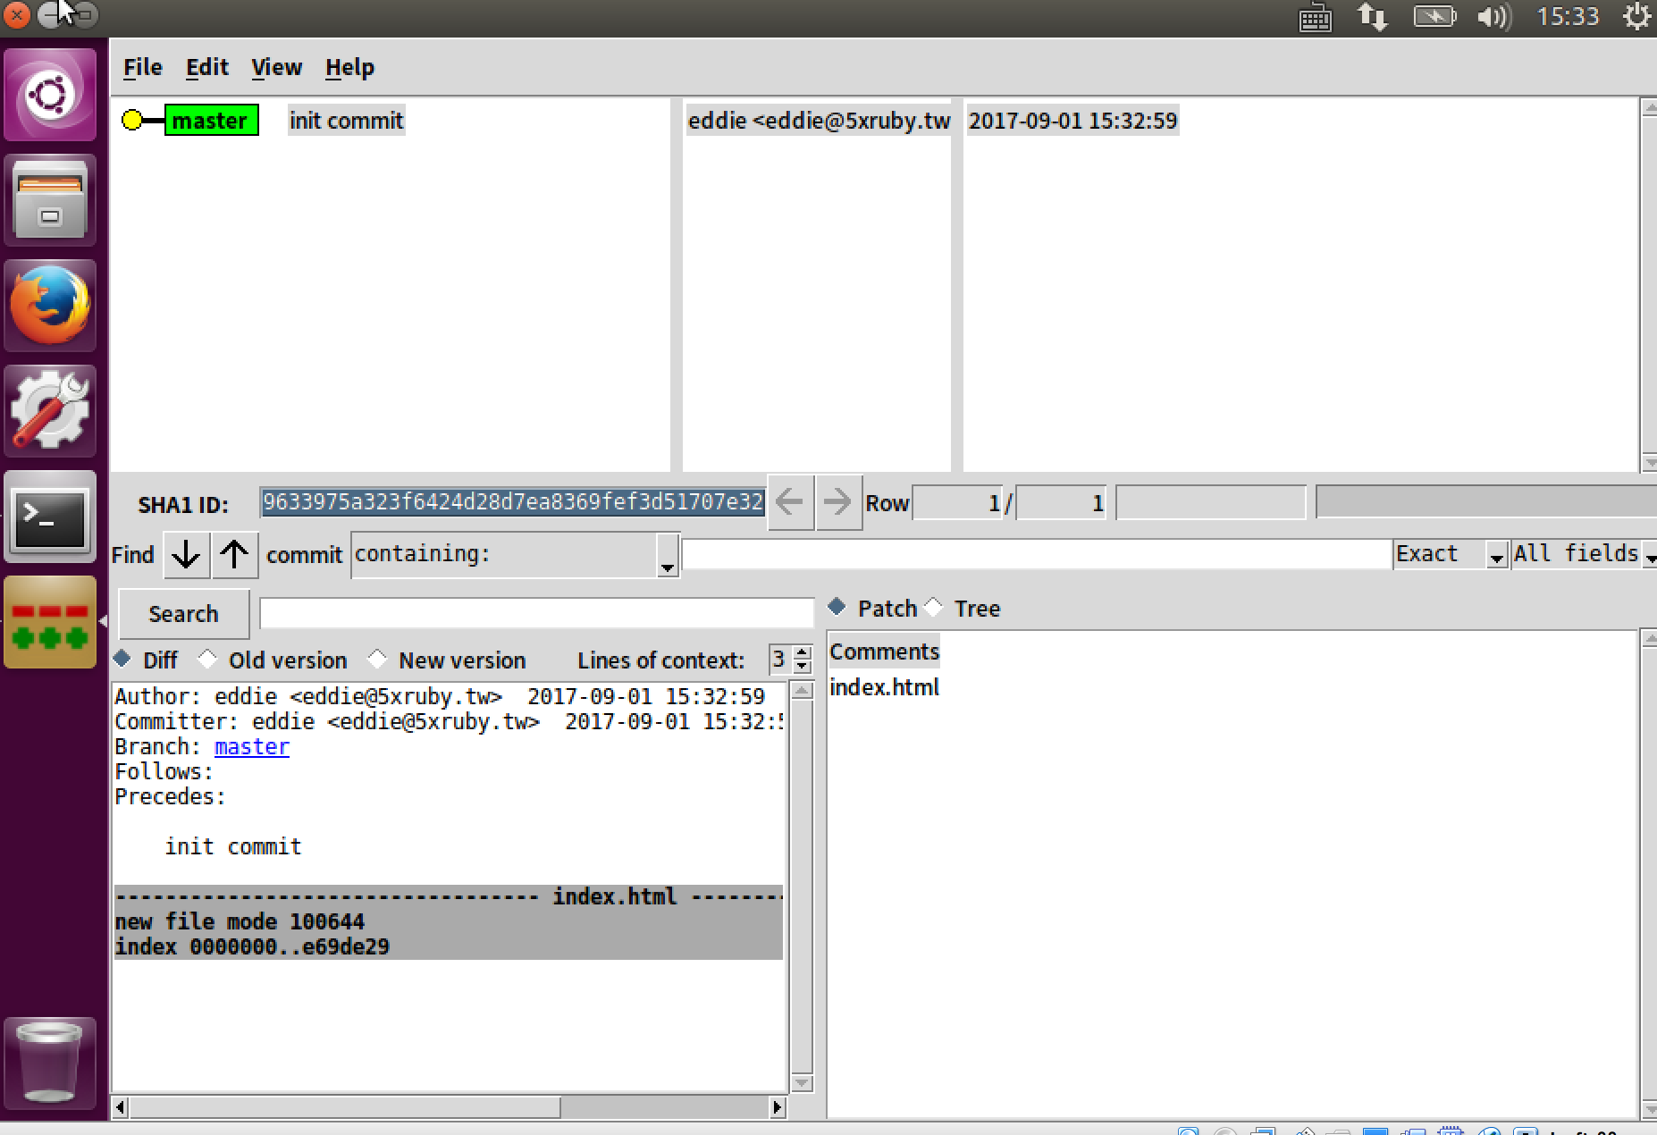This screenshot has height=1135, width=1657.
Task: Click the forward navigation arrow beside SHA1 ID
Action: click(838, 502)
